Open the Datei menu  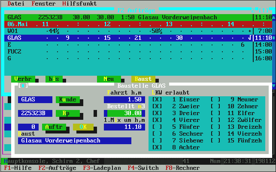point(16,3)
